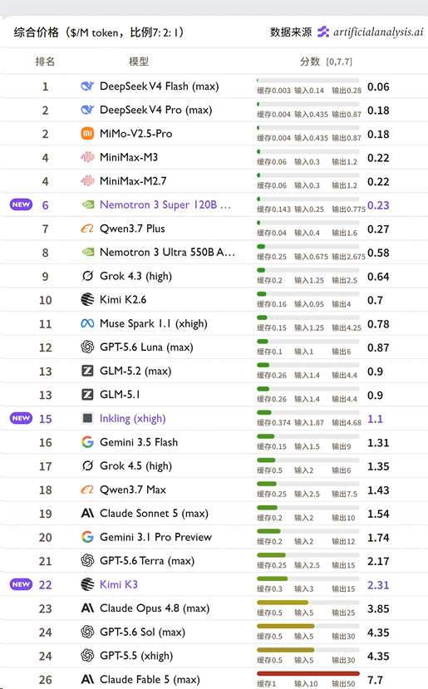This screenshot has width=428, height=689.
Task: Click the purple score 2.31 value
Action: point(378,585)
